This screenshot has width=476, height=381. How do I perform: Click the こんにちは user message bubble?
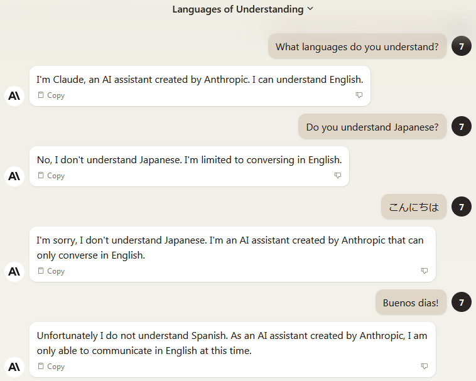coord(414,207)
